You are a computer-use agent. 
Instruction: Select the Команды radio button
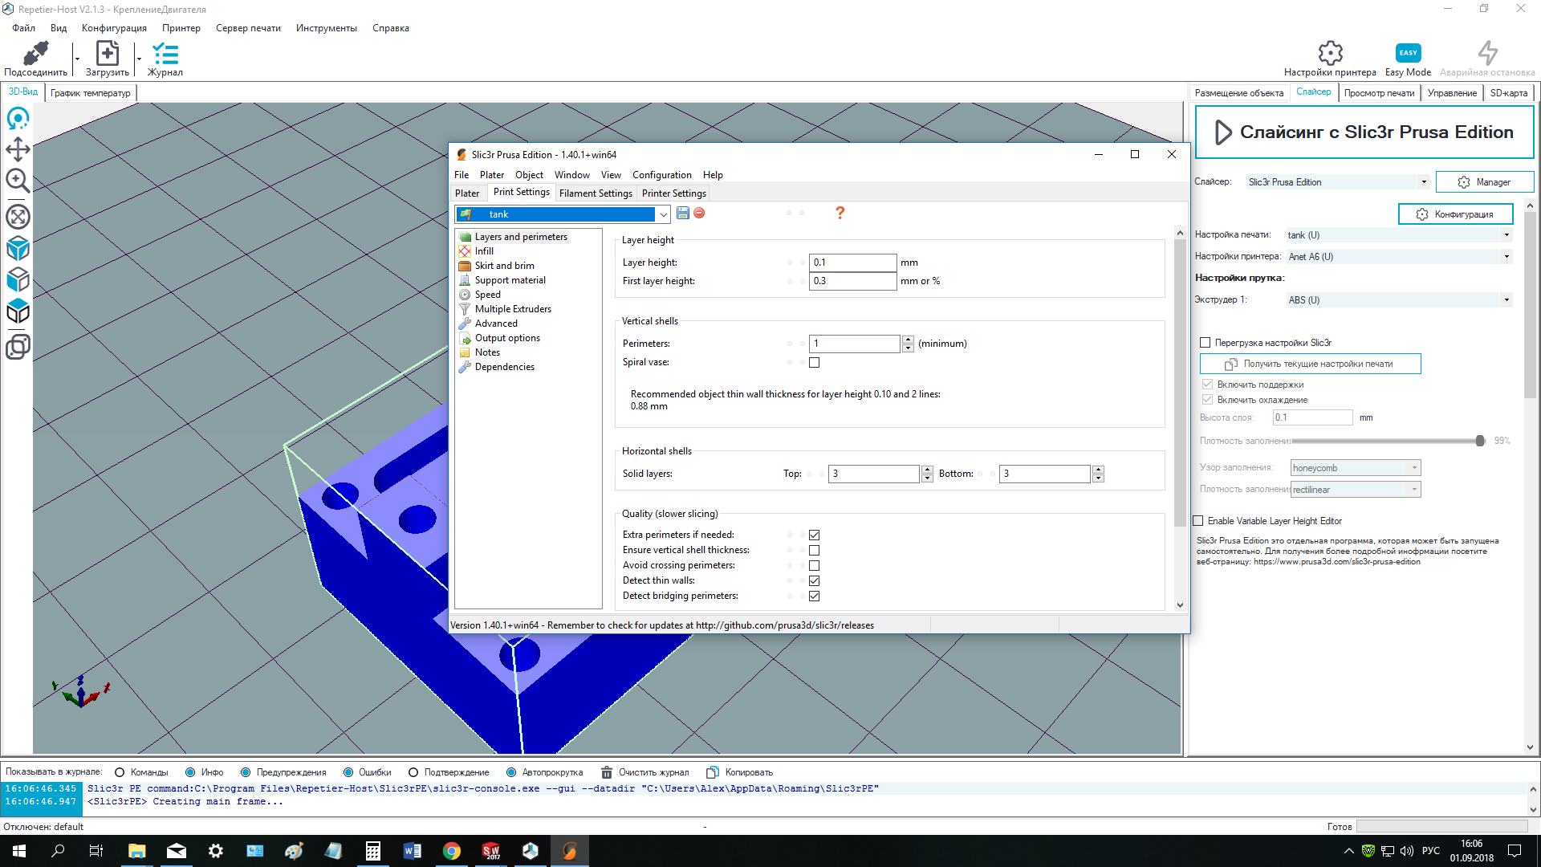point(120,772)
